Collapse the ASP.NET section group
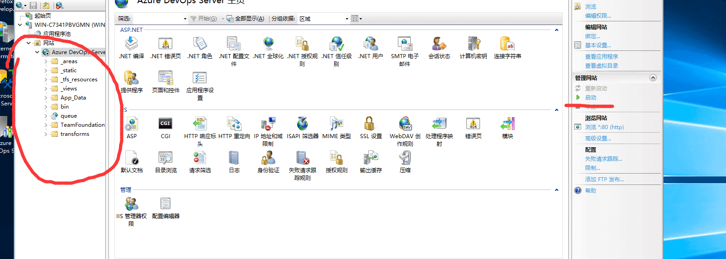Viewport: 726px width, 259px height. click(x=556, y=30)
